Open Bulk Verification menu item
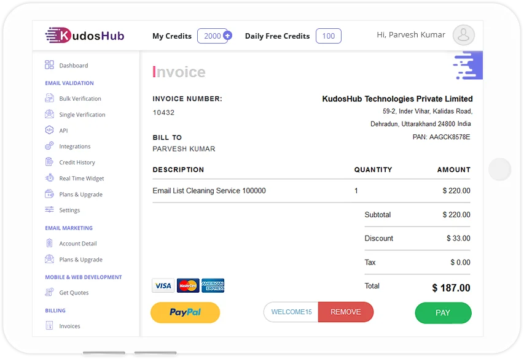The height and width of the screenshot is (359, 524). [80, 99]
